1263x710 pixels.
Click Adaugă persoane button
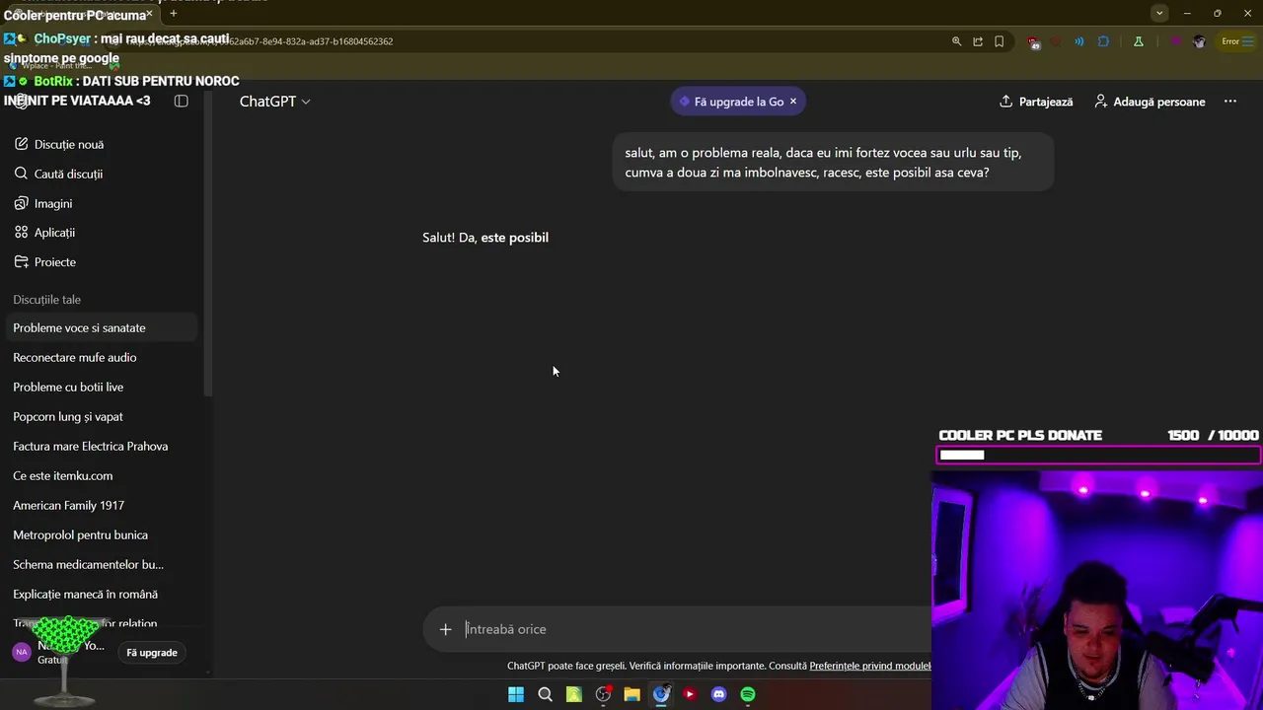click(x=1150, y=102)
